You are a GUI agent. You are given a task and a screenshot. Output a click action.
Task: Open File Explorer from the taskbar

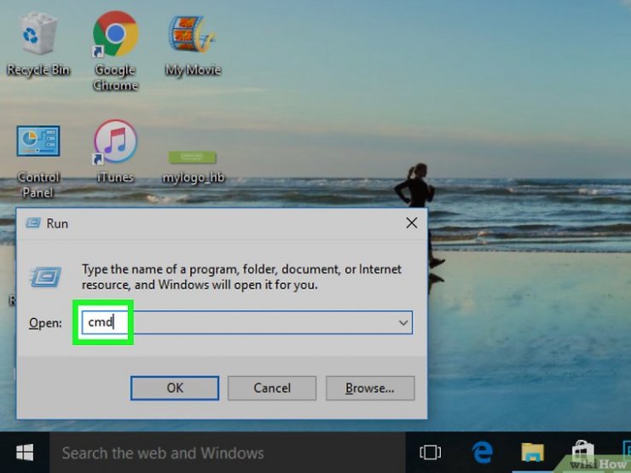point(532,453)
